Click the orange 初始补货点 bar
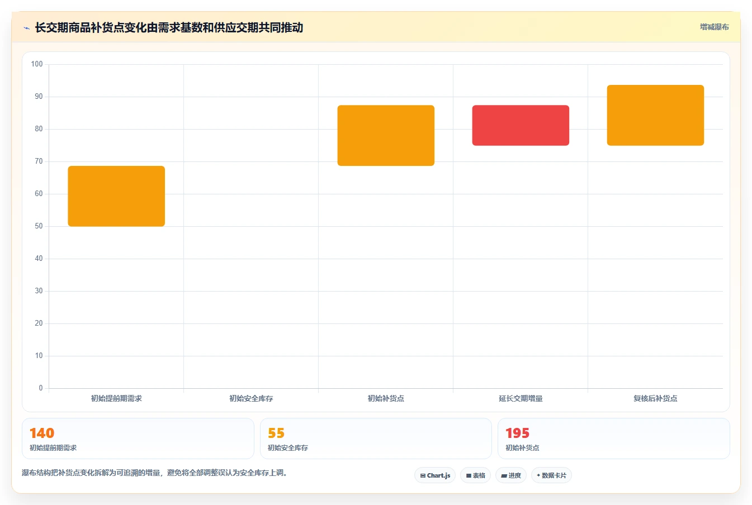The width and height of the screenshot is (752, 505). [x=386, y=136]
